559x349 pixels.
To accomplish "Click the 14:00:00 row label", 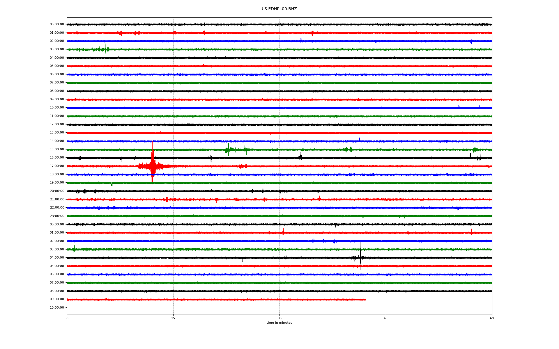I will click(x=57, y=141).
